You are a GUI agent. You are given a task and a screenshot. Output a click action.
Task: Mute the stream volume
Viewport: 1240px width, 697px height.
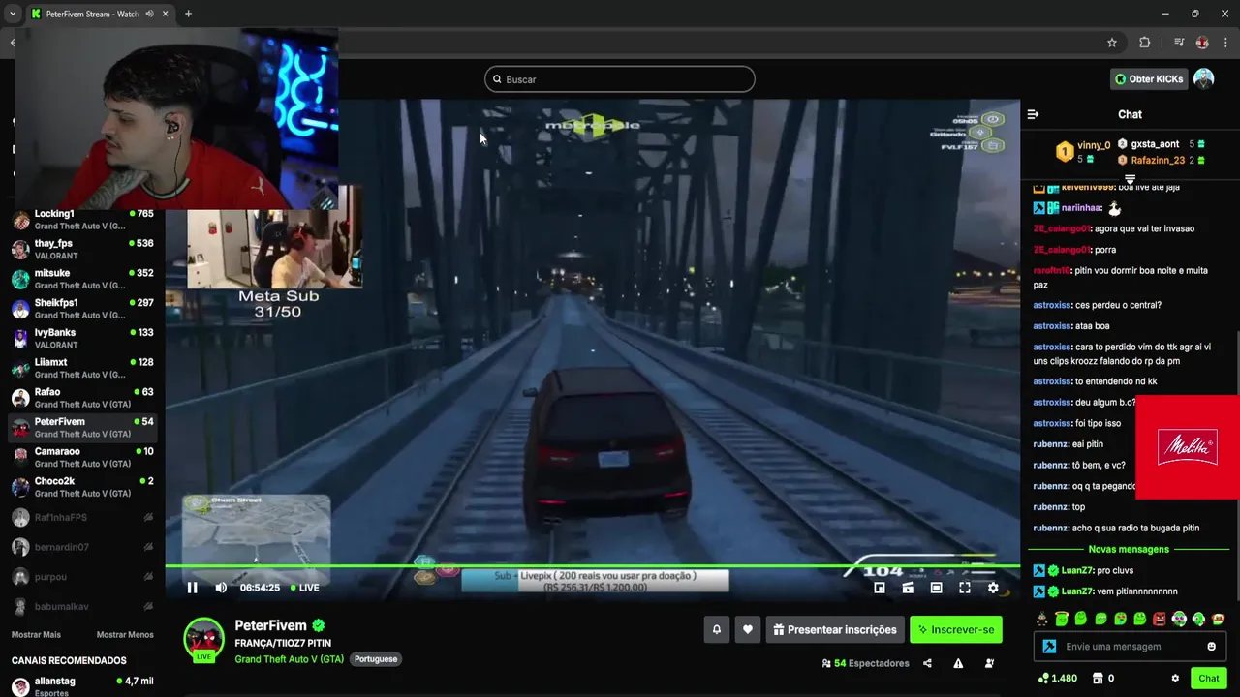click(221, 588)
